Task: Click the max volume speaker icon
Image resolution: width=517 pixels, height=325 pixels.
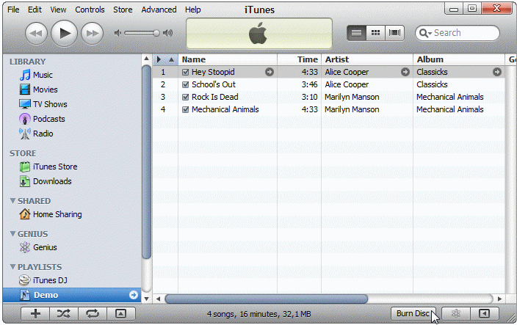Action: tap(167, 33)
